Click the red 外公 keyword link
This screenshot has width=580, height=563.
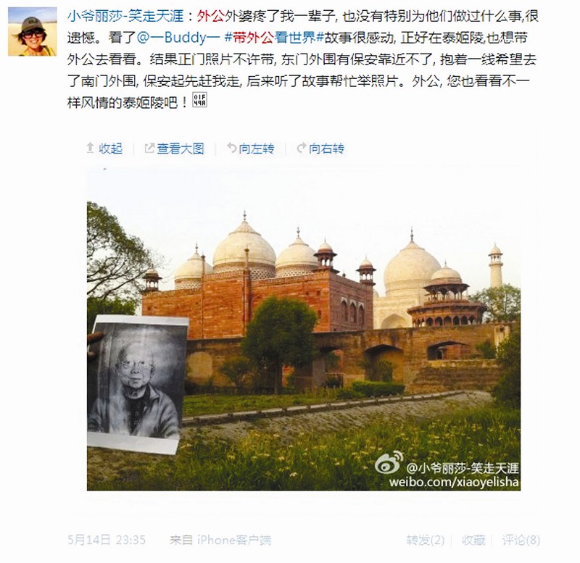pyautogui.click(x=210, y=16)
